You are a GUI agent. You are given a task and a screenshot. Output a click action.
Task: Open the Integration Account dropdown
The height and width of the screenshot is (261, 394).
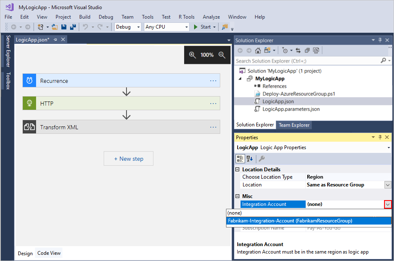[x=386, y=204]
